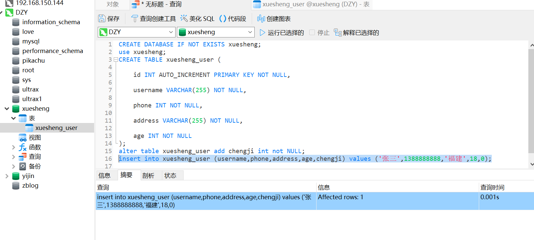Click the Save (保存) icon
The image size is (534, 240).
(x=102, y=19)
